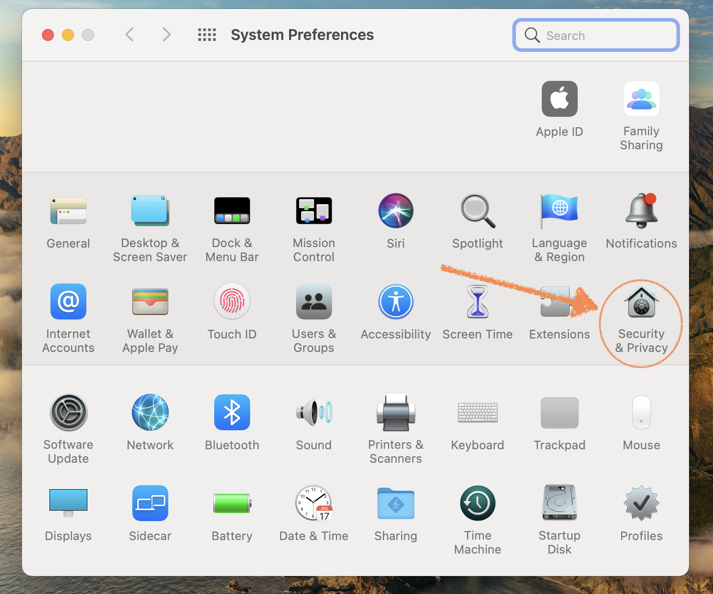Open Screen Time hourglass icon

tap(477, 301)
